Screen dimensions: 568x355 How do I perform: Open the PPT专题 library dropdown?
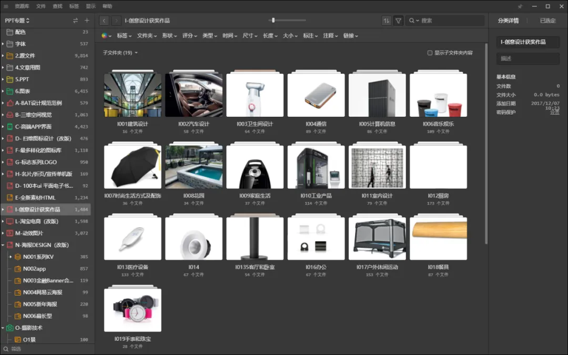pyautogui.click(x=17, y=21)
